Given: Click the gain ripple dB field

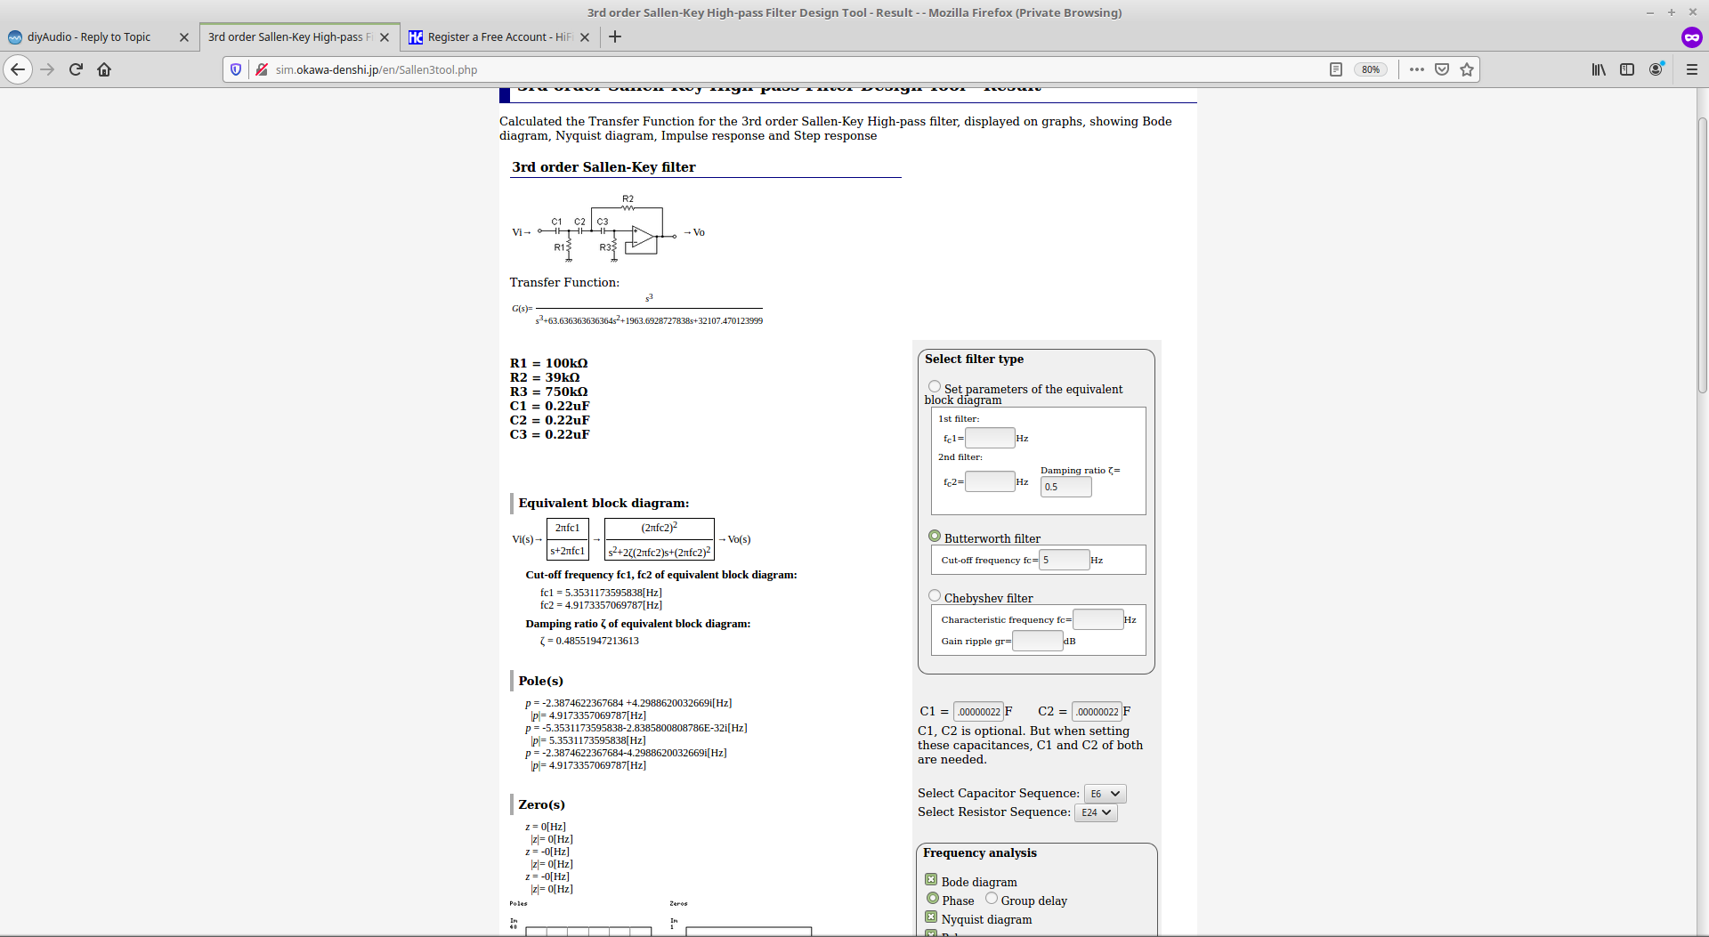Looking at the screenshot, I should (x=1038, y=641).
